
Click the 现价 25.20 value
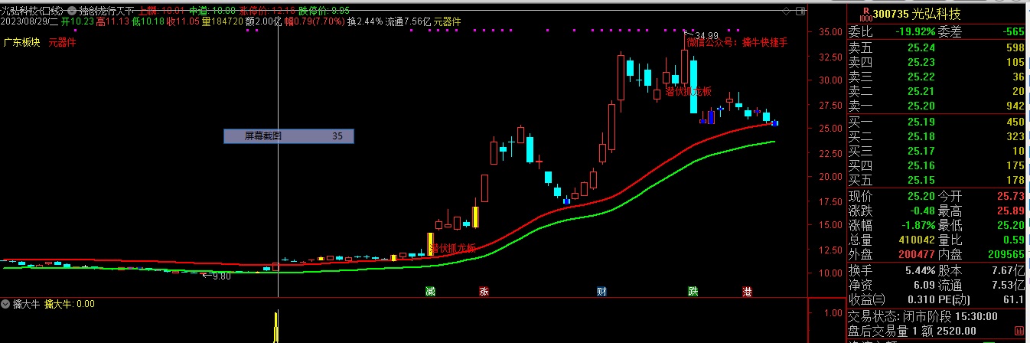(x=921, y=196)
